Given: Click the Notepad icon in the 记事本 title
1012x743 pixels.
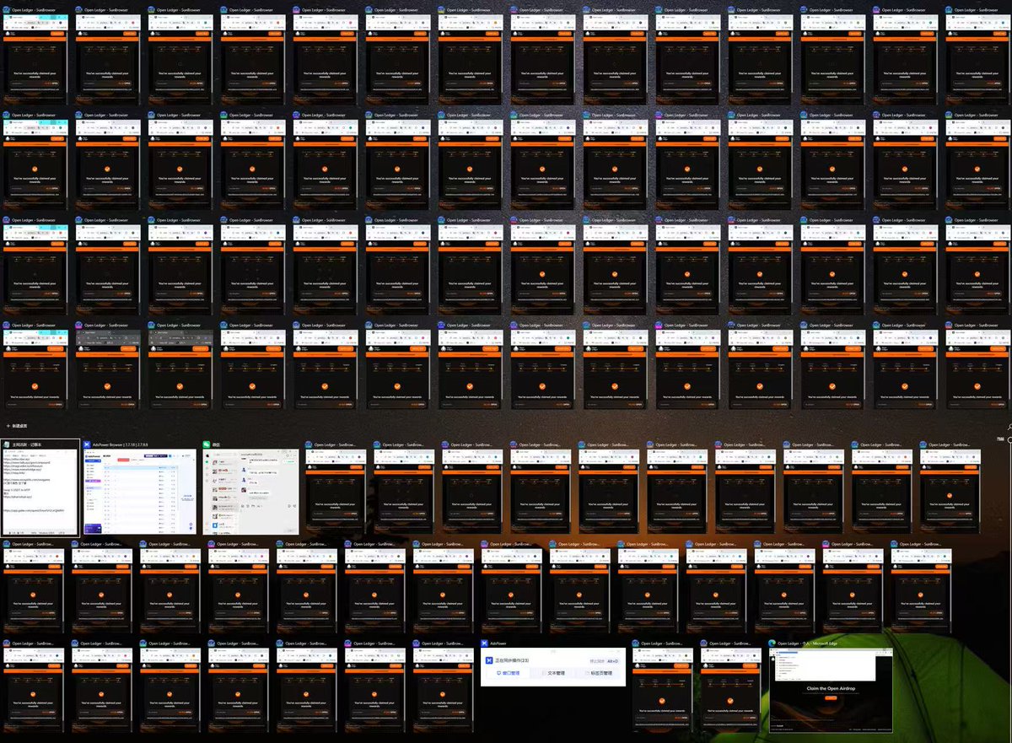Looking at the screenshot, I should [7, 444].
